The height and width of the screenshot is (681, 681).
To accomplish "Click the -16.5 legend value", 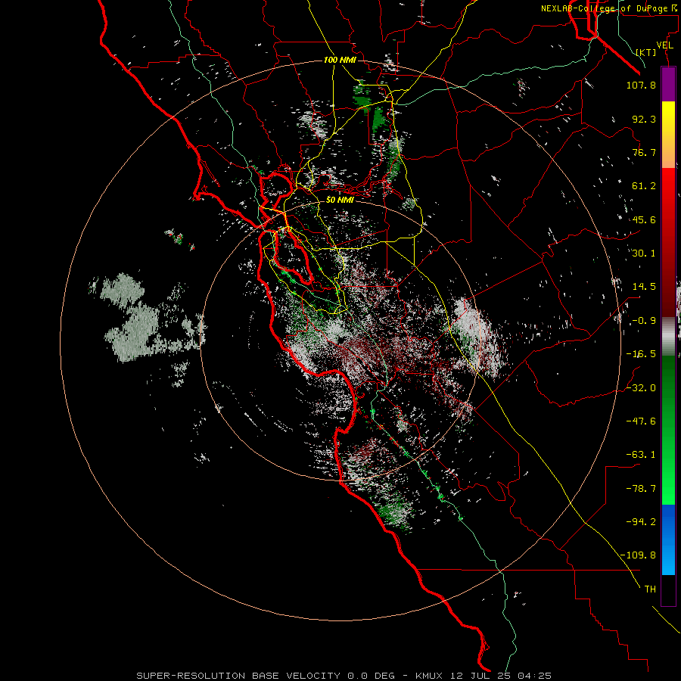I will [641, 354].
